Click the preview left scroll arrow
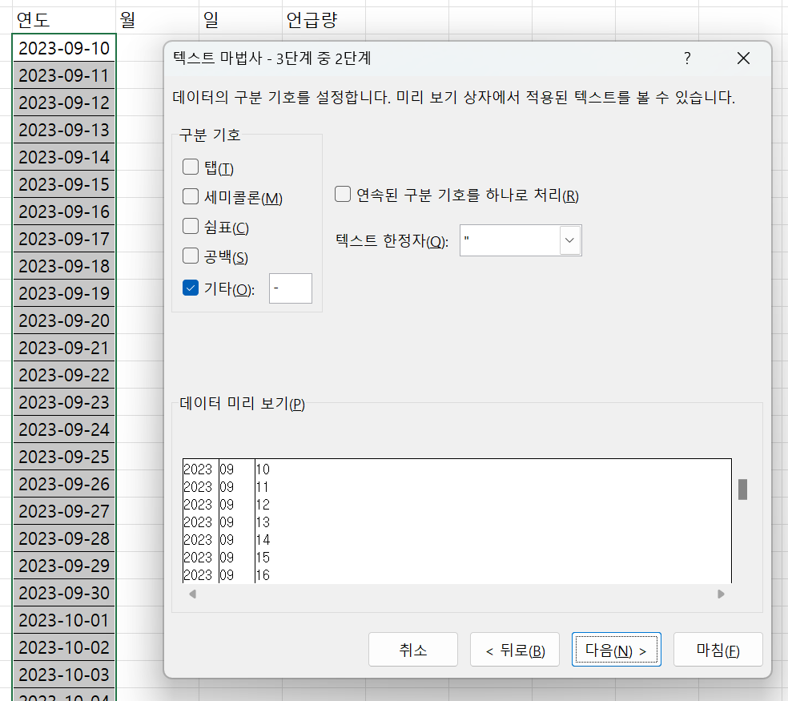The height and width of the screenshot is (701, 788). coord(192,594)
